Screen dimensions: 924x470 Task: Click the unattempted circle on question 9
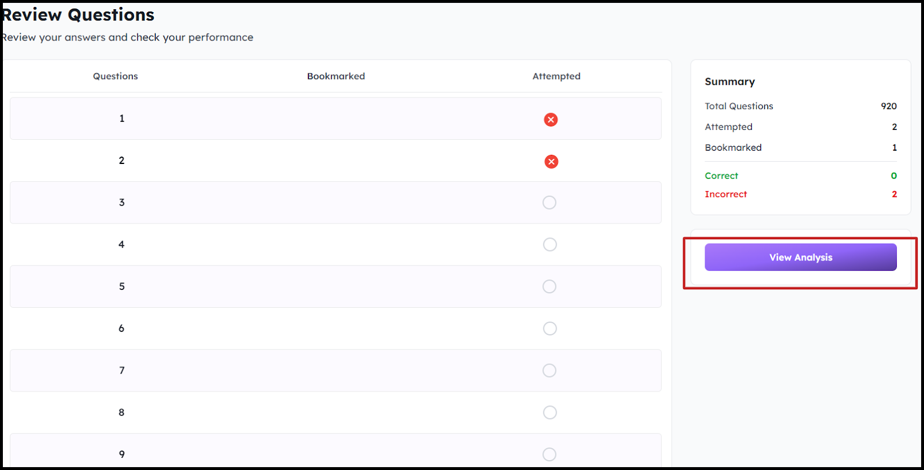tap(549, 454)
